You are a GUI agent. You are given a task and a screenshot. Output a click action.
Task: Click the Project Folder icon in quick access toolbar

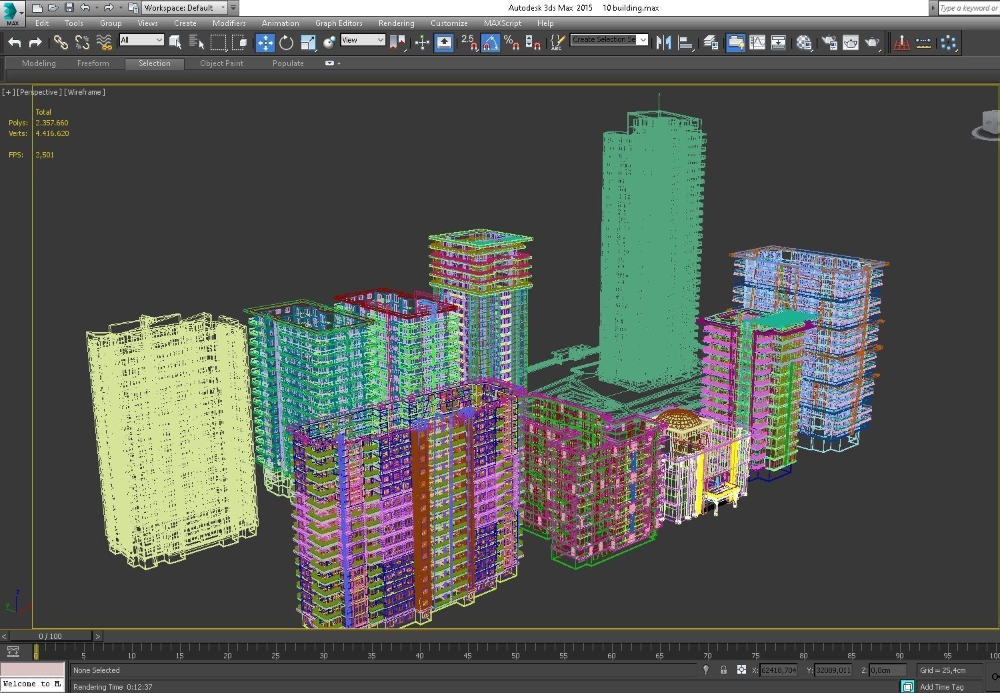[133, 8]
